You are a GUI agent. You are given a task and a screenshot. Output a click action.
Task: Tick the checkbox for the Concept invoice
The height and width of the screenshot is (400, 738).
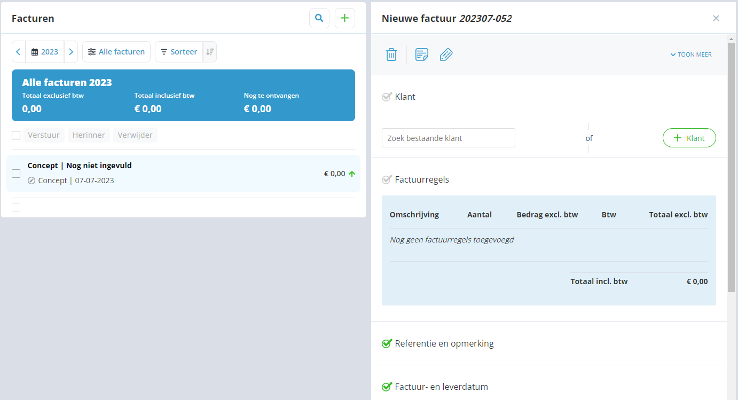pyautogui.click(x=16, y=174)
